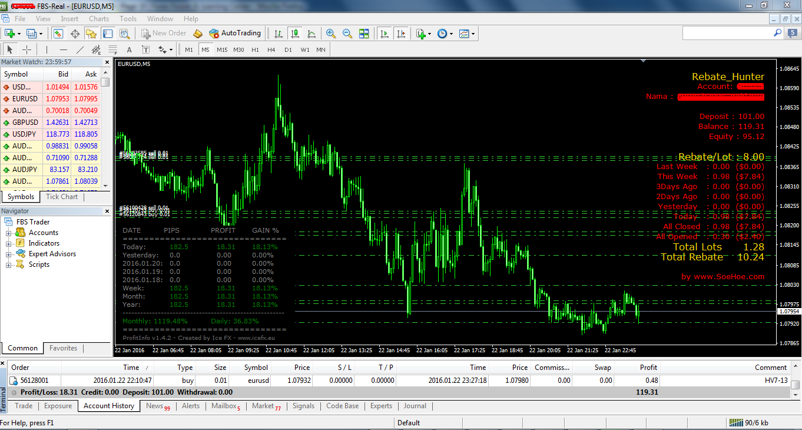Open the New Chart dropdown arrow
This screenshot has height=430, width=802.
coord(19,34)
